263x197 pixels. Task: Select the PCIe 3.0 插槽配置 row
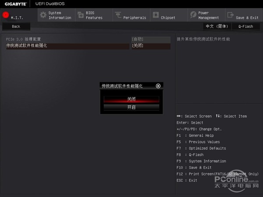68,39
